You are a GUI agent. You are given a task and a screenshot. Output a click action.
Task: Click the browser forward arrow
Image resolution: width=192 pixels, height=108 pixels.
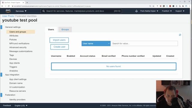[x=5, y=6]
